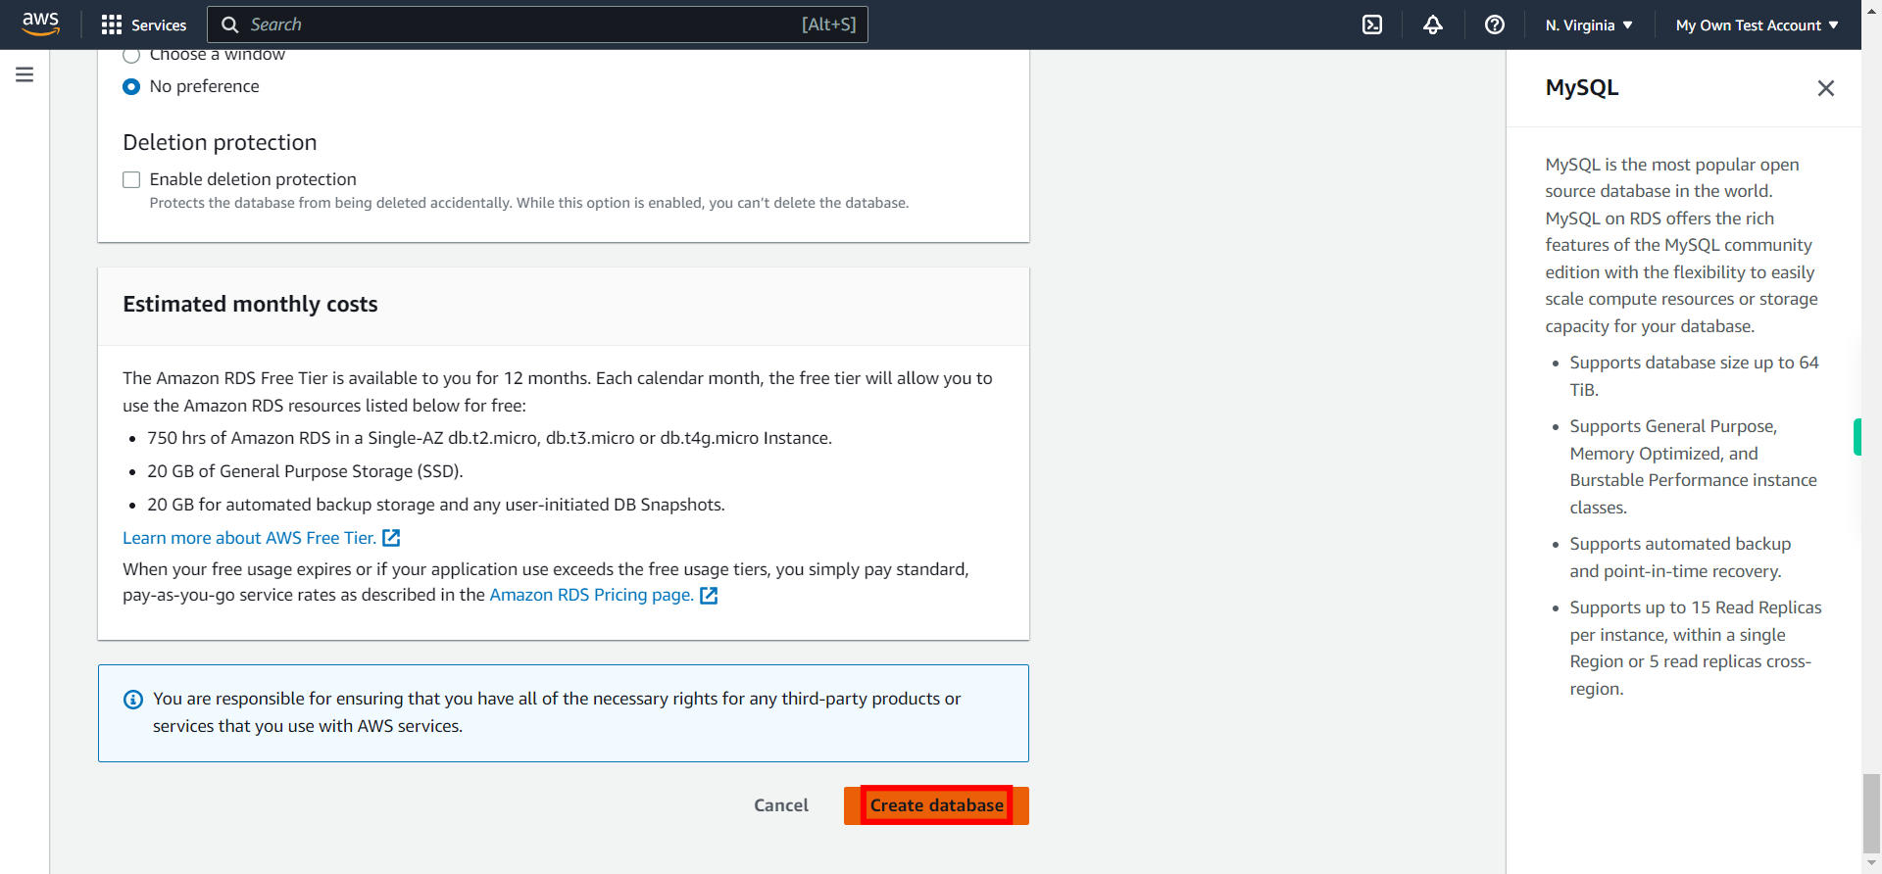1882x874 pixels.
Task: Open the help question mark menu
Action: (1495, 25)
